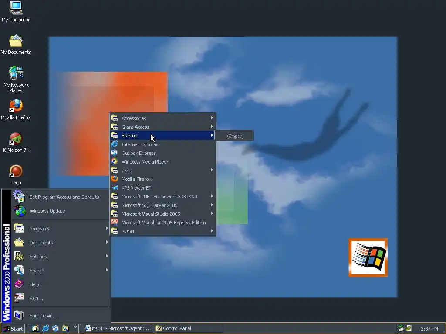Click the folder-with-magnifier quick launch icon

pos(65,328)
